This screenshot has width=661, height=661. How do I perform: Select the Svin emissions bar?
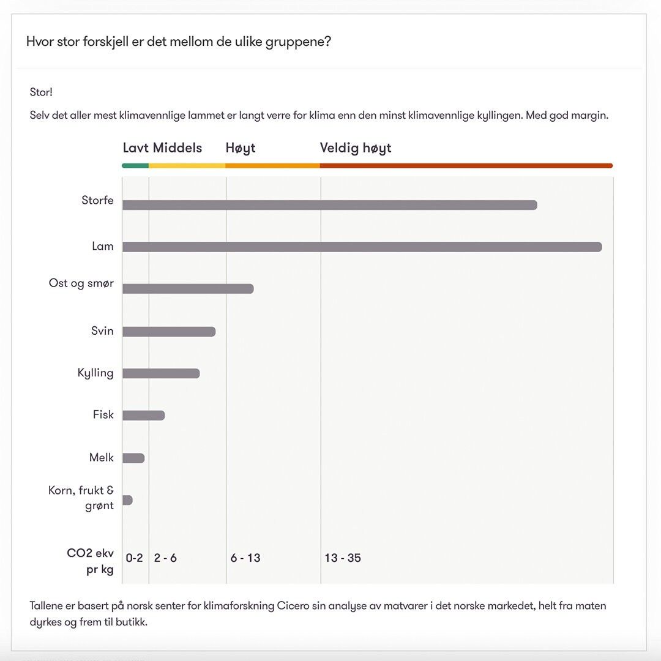(168, 332)
